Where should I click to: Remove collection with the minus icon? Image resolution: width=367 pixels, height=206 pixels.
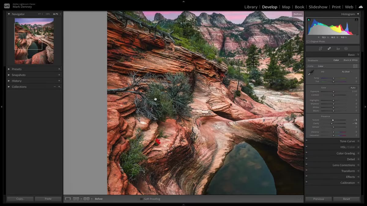(x=55, y=87)
